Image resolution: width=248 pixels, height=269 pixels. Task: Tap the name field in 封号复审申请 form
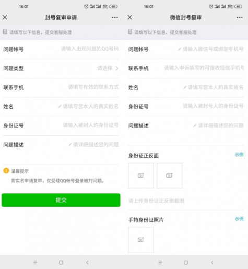click(x=88, y=106)
